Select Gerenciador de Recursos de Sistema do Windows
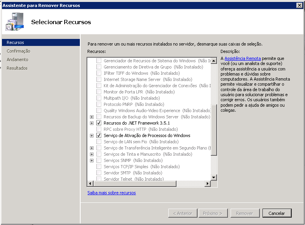This screenshot has height=225, width=305. click(x=157, y=61)
